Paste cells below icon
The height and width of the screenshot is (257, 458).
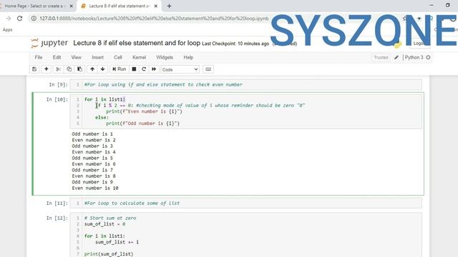point(79,69)
